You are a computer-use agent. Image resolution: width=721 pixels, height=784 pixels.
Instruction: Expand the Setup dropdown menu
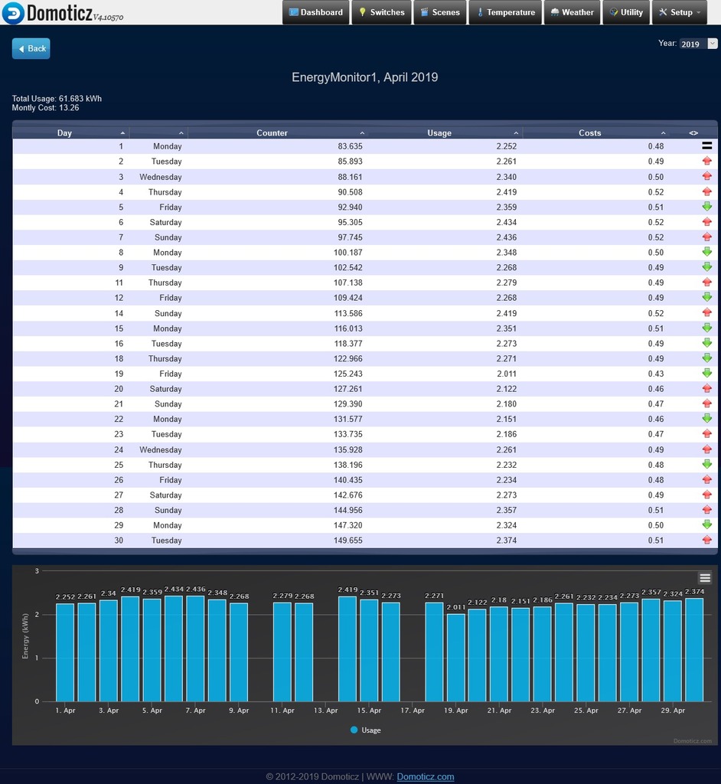click(x=680, y=12)
